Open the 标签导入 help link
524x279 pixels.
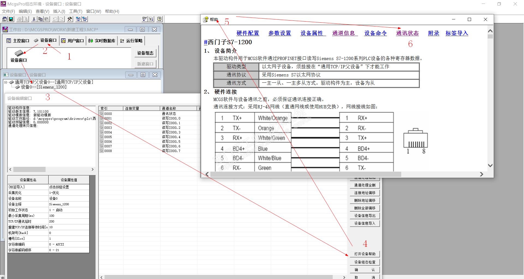[x=457, y=33]
